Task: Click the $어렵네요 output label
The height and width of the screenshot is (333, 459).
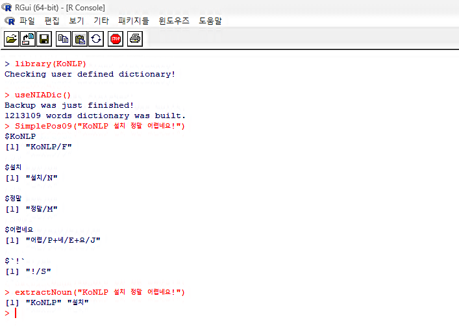Action: click(19, 230)
